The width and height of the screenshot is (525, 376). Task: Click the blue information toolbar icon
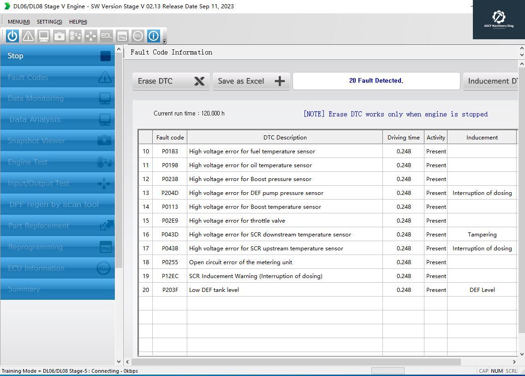[x=153, y=36]
